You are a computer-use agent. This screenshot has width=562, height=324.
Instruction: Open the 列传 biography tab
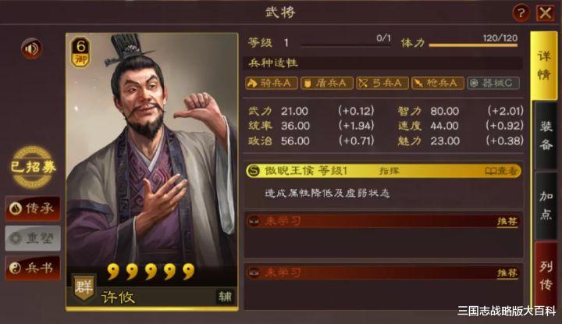546,274
